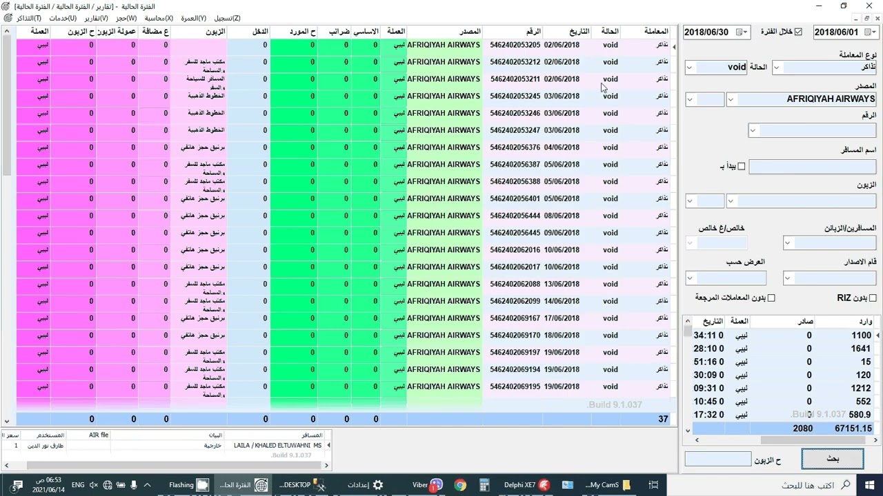Select ticket number 5462402053205

(515, 45)
